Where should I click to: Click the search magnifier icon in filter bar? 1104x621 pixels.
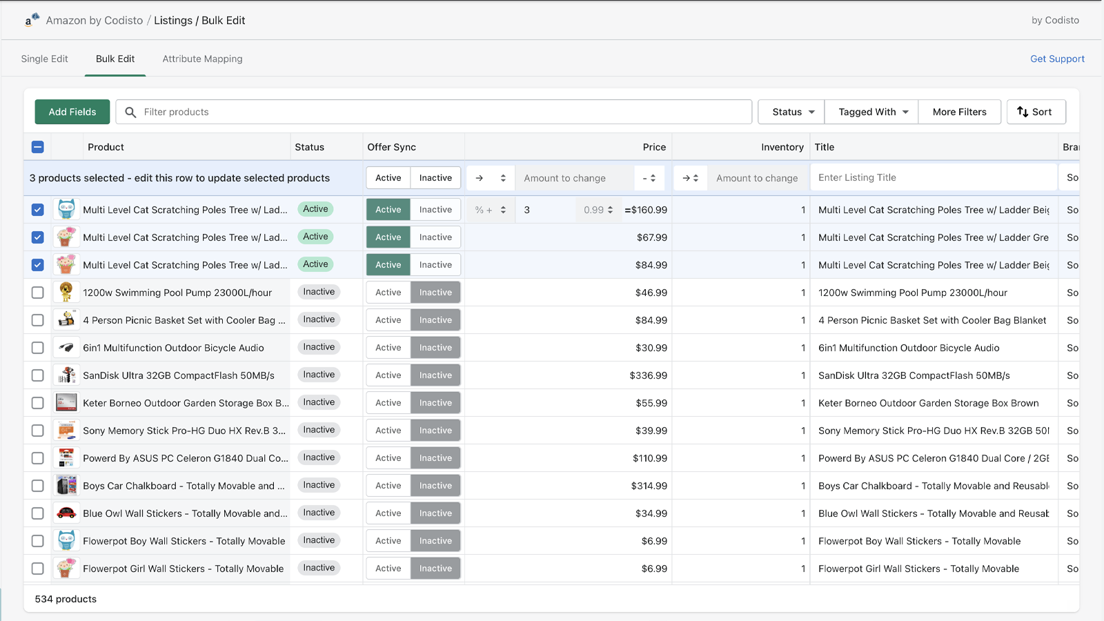tap(130, 112)
